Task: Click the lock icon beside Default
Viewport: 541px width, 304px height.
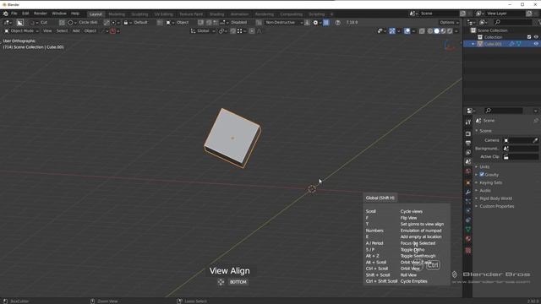Action: pyautogui.click(x=126, y=23)
